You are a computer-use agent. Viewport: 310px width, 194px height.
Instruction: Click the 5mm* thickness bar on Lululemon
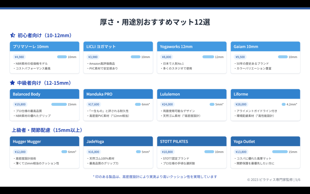tap(212, 104)
